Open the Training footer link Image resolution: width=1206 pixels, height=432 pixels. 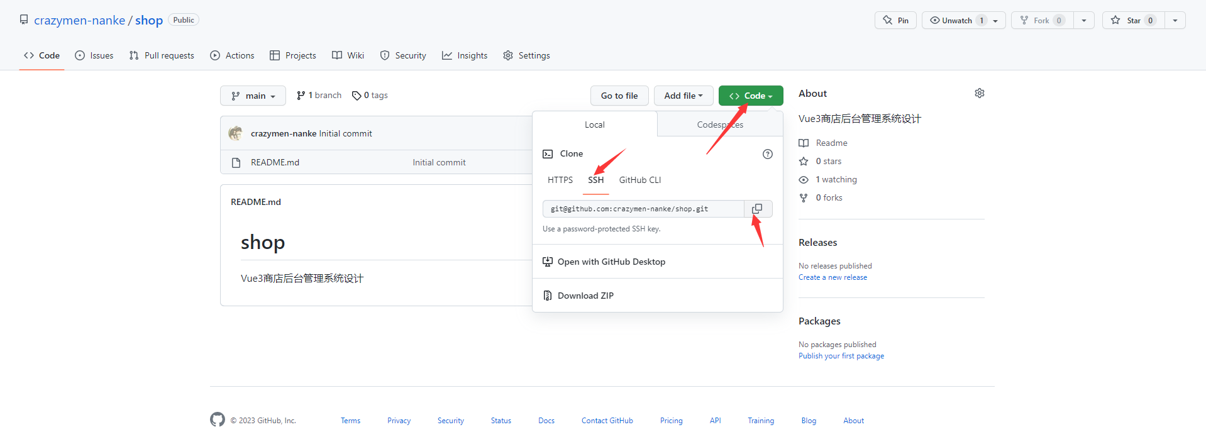[x=761, y=421]
